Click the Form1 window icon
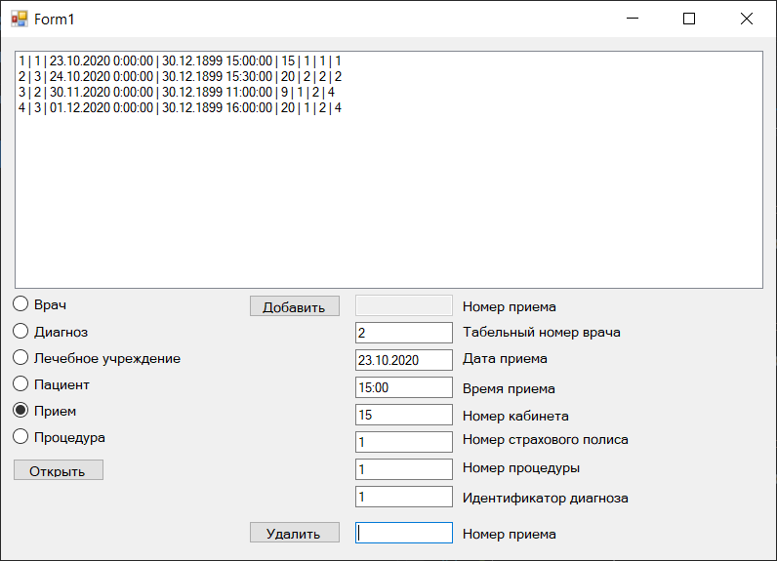Image resolution: width=777 pixels, height=561 pixels. click(x=20, y=19)
